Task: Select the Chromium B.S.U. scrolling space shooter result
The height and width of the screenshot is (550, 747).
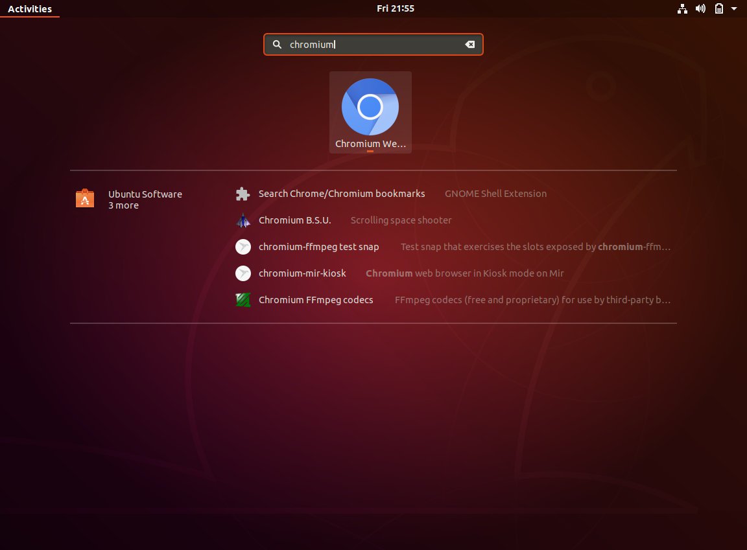Action: click(294, 220)
